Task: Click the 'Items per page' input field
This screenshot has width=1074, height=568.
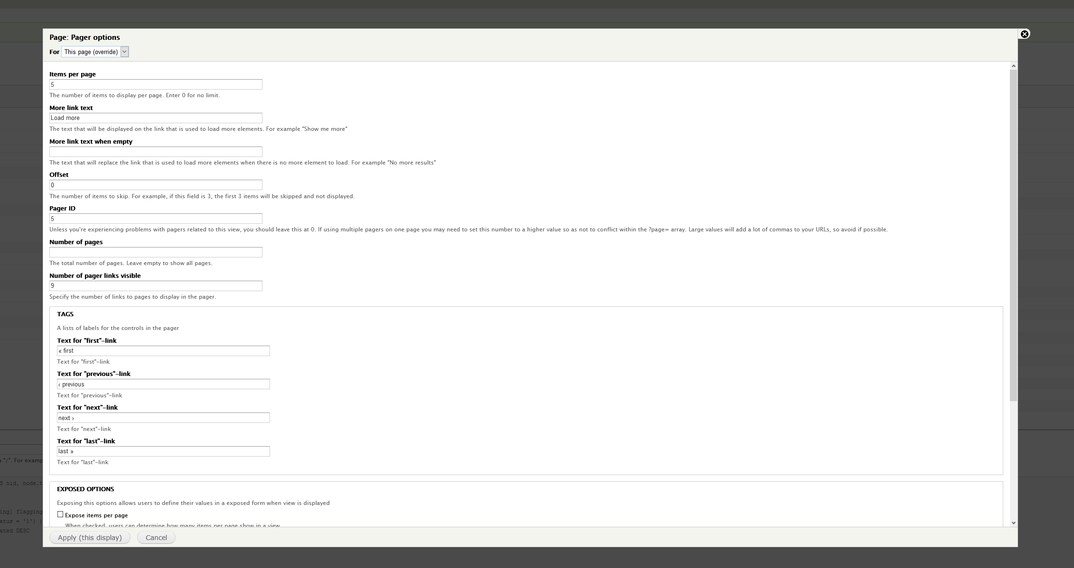Action: point(156,84)
